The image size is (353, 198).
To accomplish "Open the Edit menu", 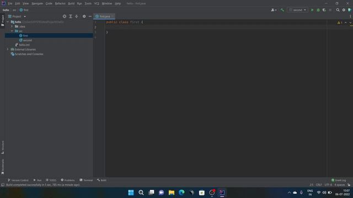I will click(17, 4).
